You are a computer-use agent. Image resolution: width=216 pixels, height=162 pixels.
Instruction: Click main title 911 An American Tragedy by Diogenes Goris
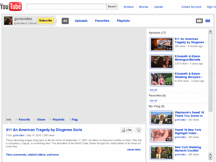(x=44, y=130)
